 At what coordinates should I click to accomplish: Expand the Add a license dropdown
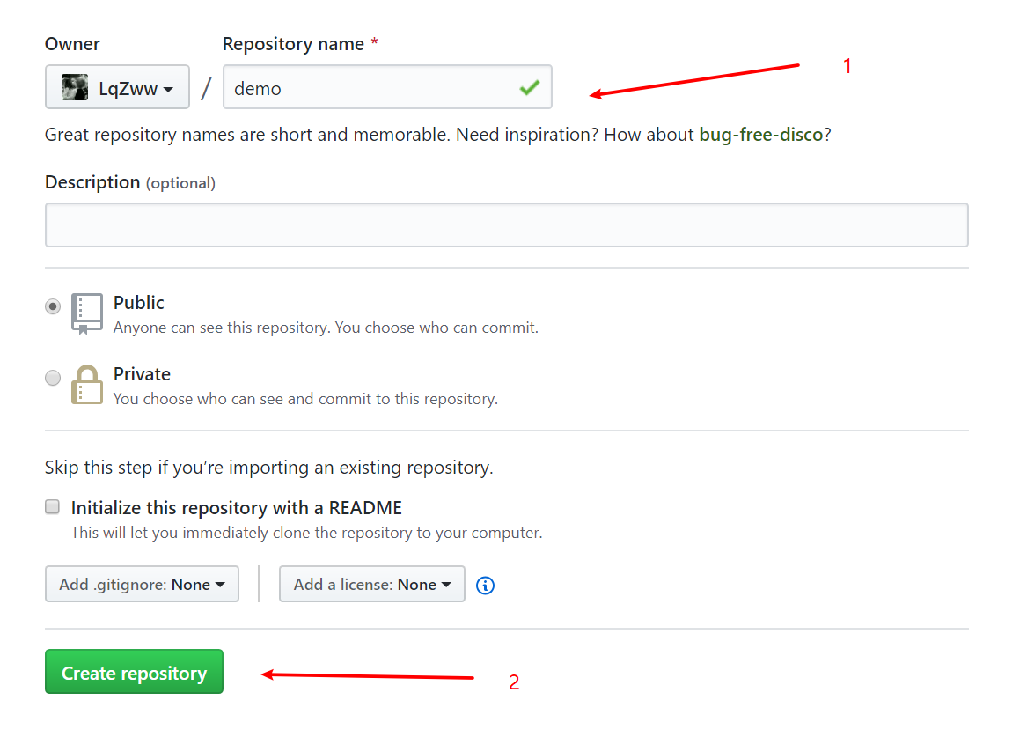pos(371,584)
